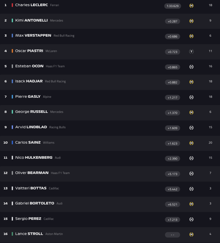
Task: Select Bortoleto's +6.521 gap badge
Action: pyautogui.click(x=172, y=204)
